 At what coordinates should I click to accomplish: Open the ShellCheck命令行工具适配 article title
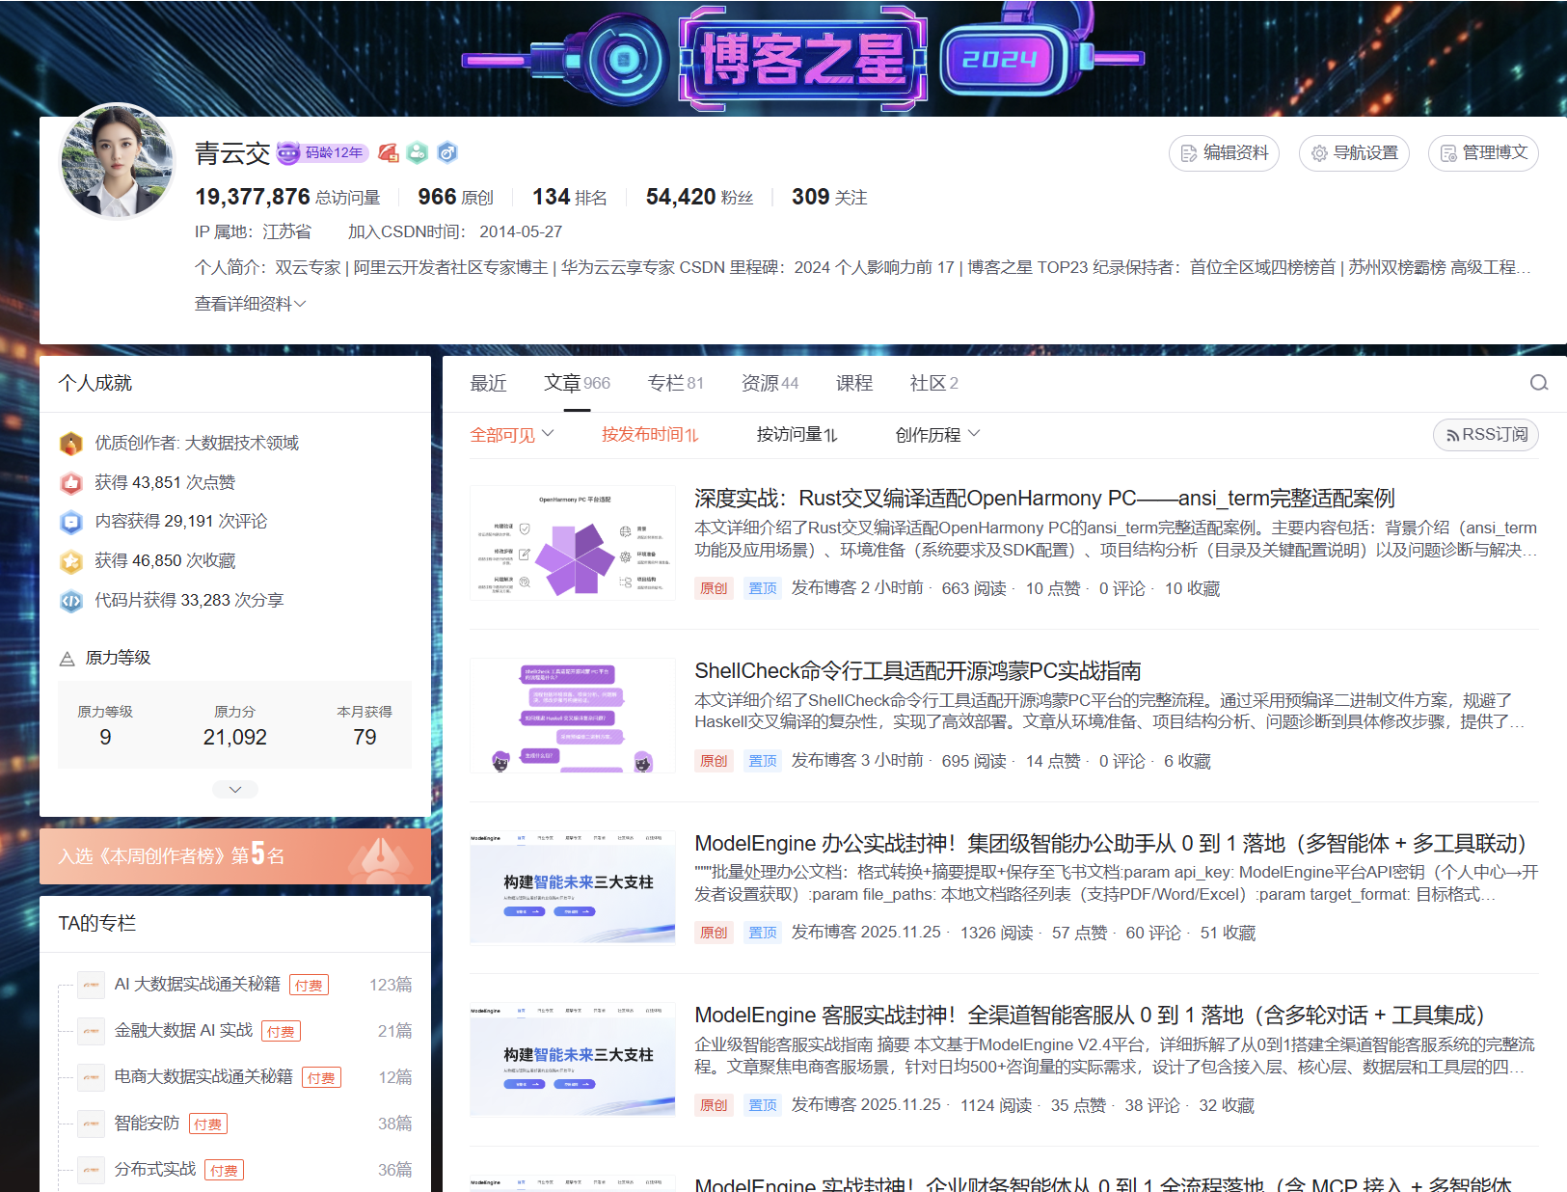[x=918, y=671]
